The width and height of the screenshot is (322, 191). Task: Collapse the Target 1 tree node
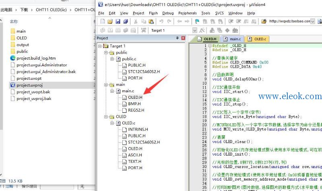tap(100, 46)
